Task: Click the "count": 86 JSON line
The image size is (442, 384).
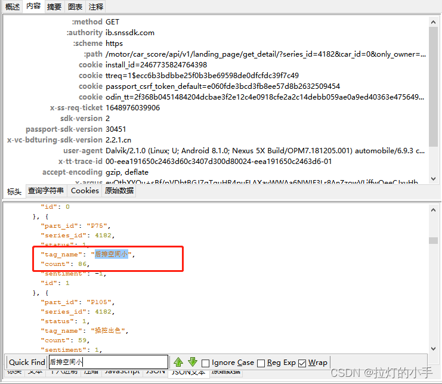Action: (x=65, y=264)
